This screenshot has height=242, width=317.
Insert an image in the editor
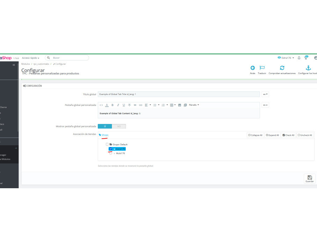(180, 105)
